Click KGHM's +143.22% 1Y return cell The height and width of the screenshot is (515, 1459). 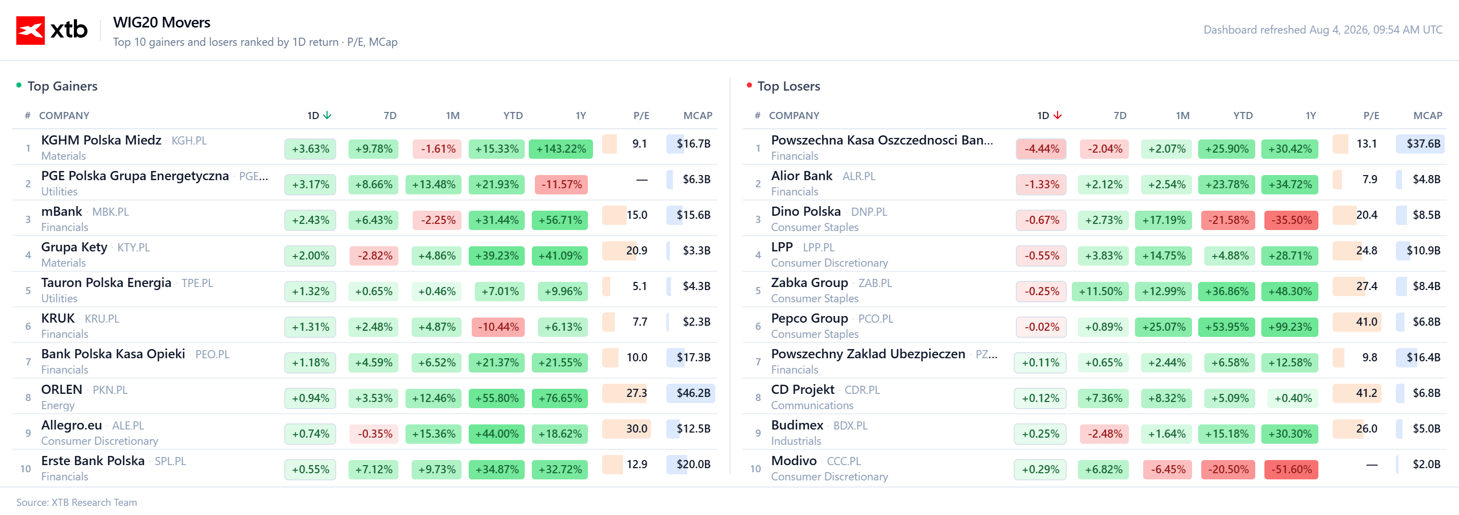pos(561,149)
